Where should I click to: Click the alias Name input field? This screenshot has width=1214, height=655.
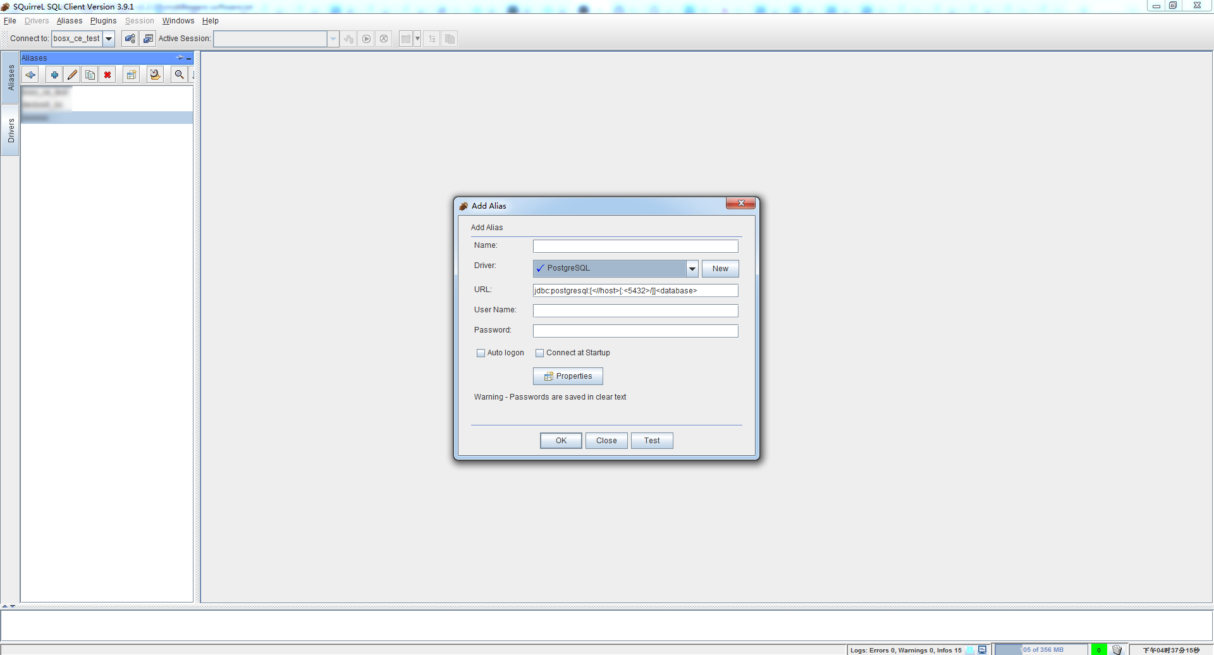pos(635,247)
